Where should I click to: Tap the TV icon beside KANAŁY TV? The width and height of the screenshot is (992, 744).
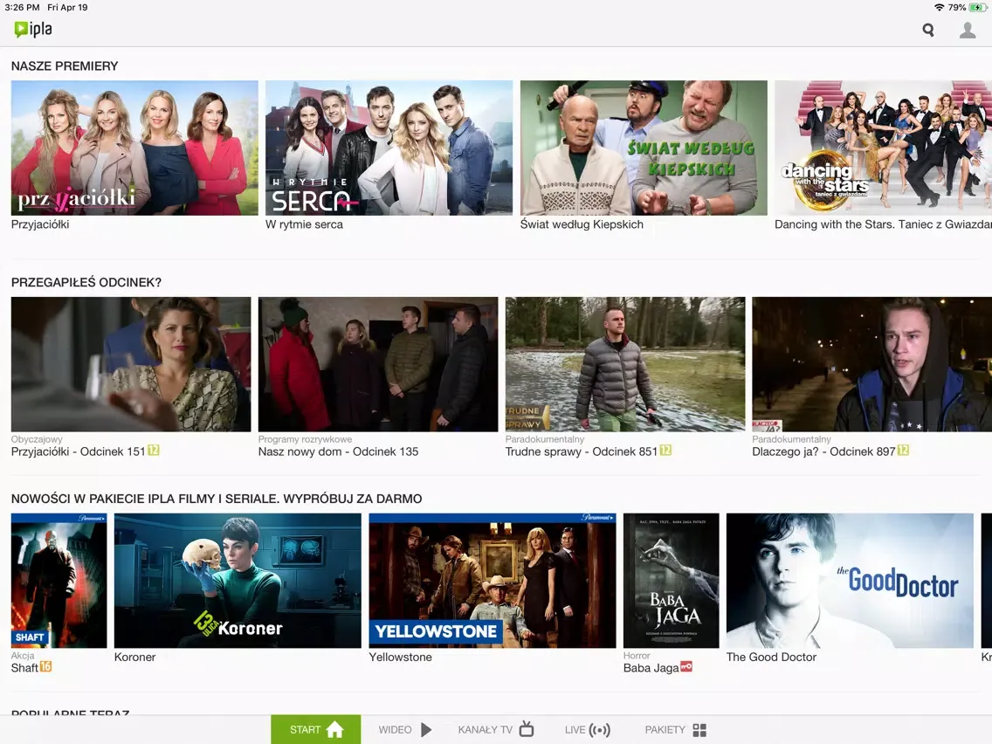[527, 729]
